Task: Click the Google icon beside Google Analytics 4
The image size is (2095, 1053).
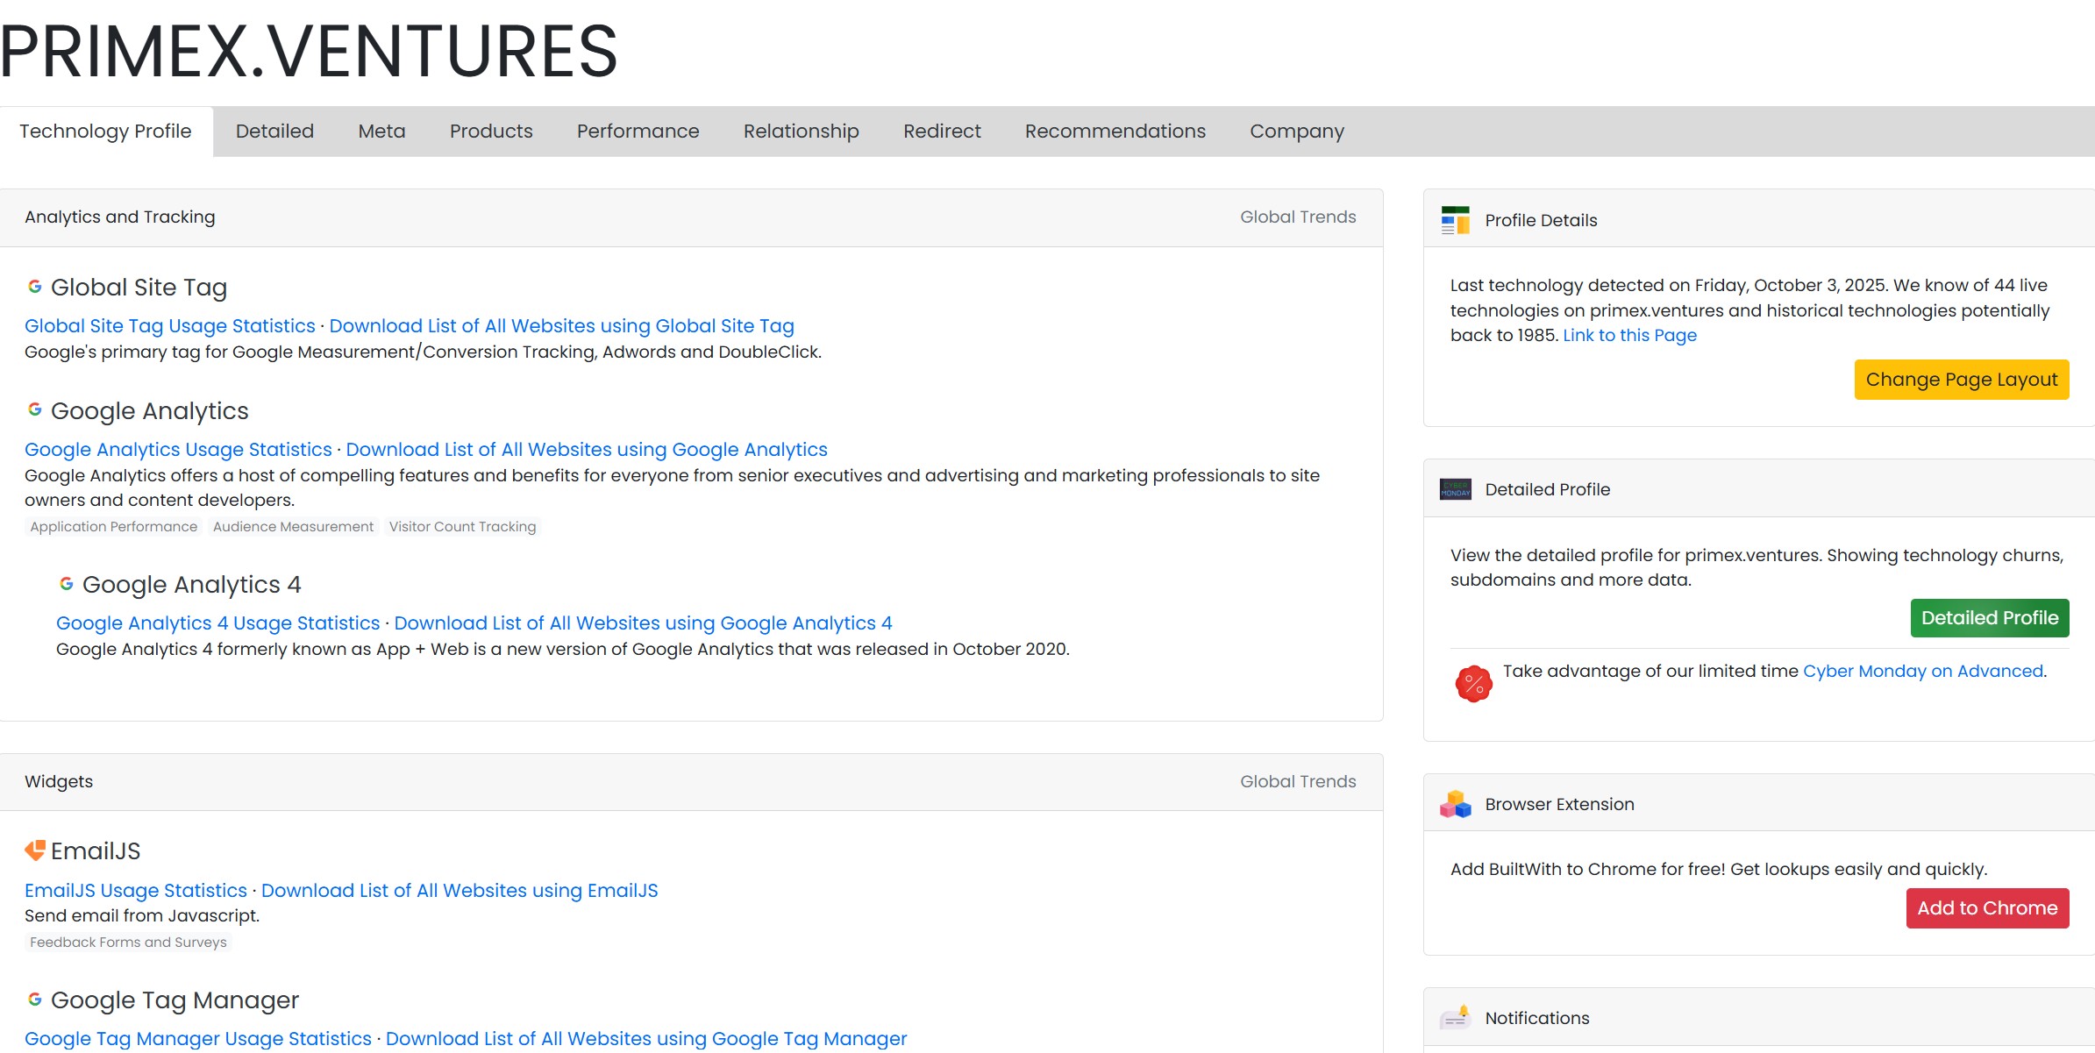Action: click(68, 583)
